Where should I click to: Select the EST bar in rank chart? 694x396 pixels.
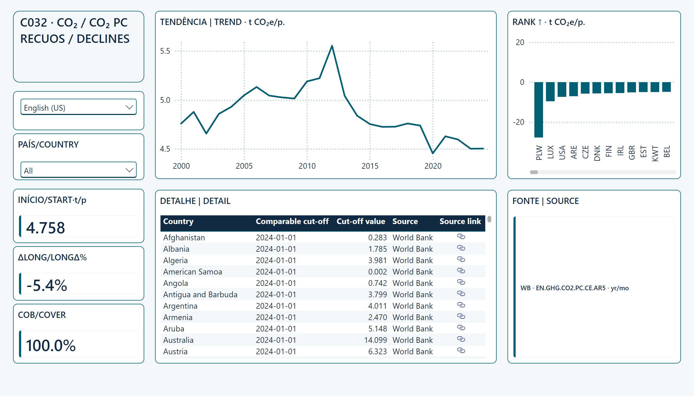coord(643,87)
